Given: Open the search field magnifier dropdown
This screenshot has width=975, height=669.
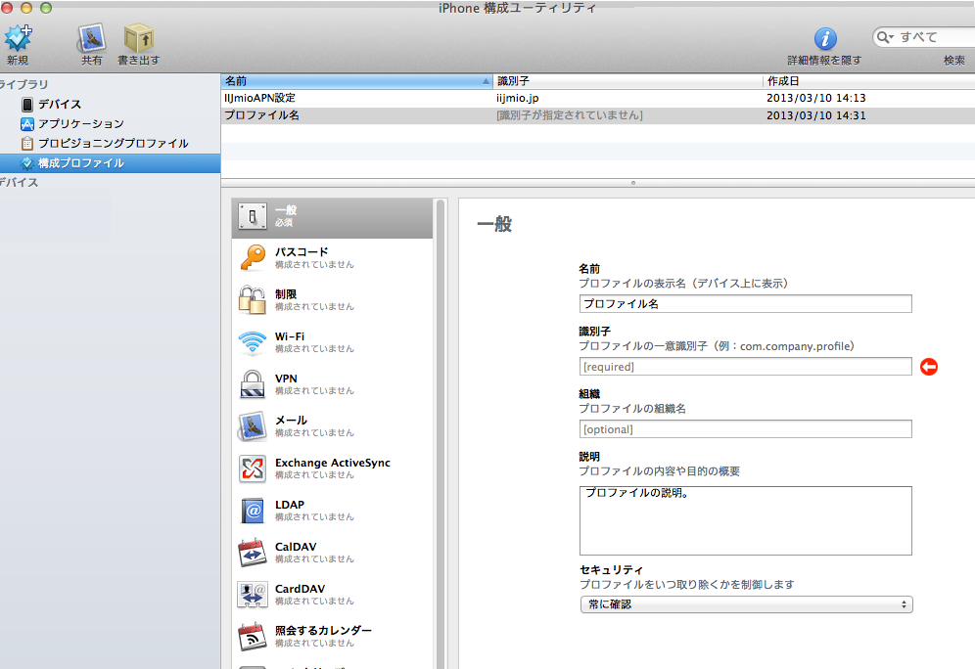Looking at the screenshot, I should 886,37.
